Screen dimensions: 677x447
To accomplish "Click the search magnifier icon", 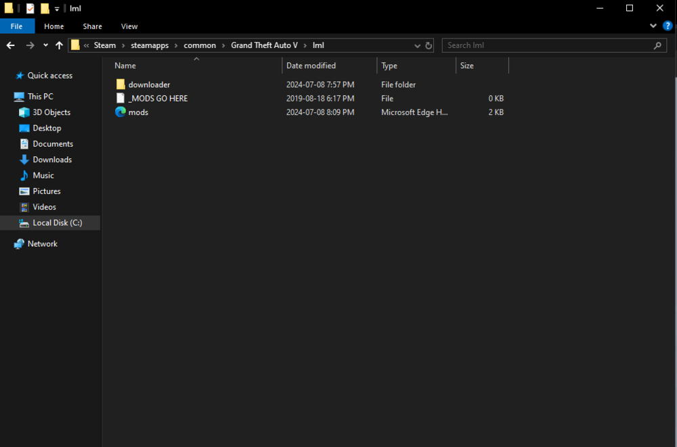I will [657, 45].
